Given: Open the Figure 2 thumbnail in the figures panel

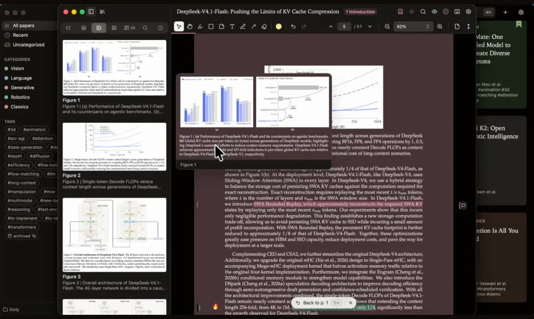Looking at the screenshot, I should [114, 146].
